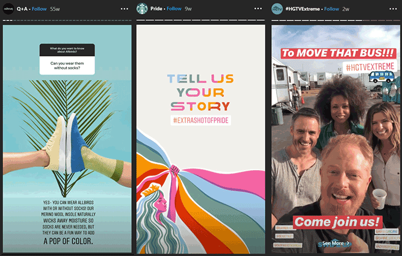Click the Pride highlight title

coord(156,9)
